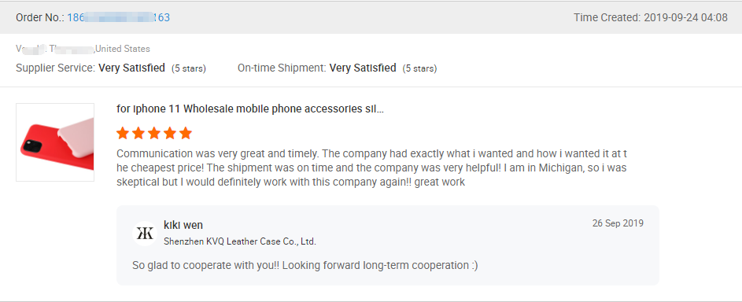Image resolution: width=742 pixels, height=302 pixels.
Task: Open the blurred order number link
Action: click(118, 17)
